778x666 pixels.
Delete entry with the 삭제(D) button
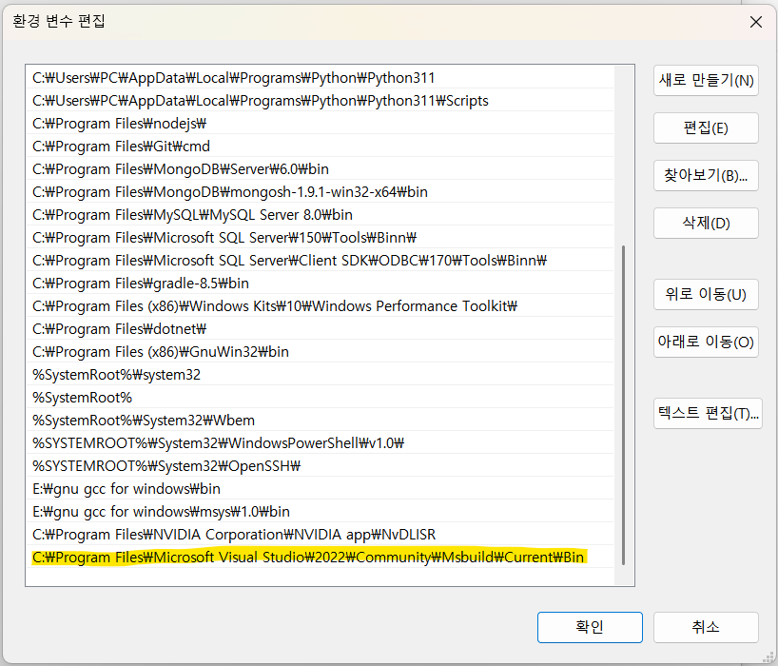[x=706, y=223]
